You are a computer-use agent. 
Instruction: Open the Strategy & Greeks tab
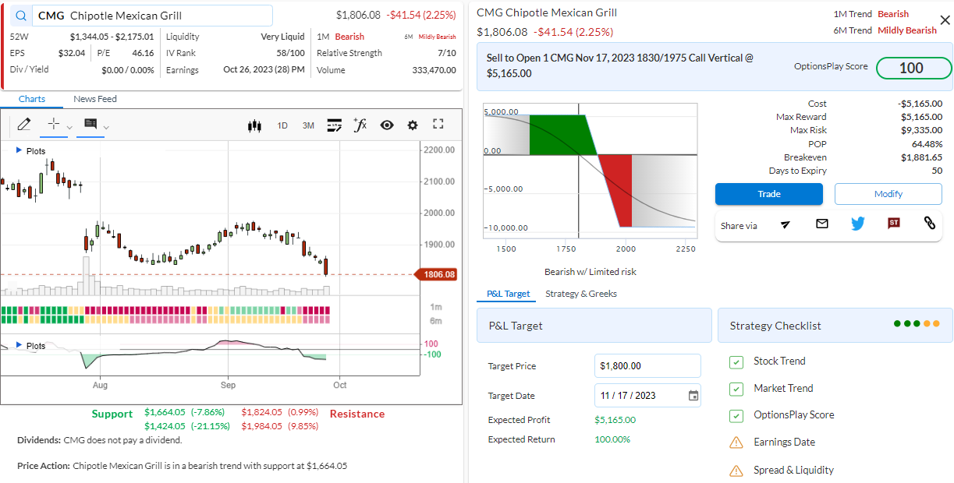pos(581,294)
